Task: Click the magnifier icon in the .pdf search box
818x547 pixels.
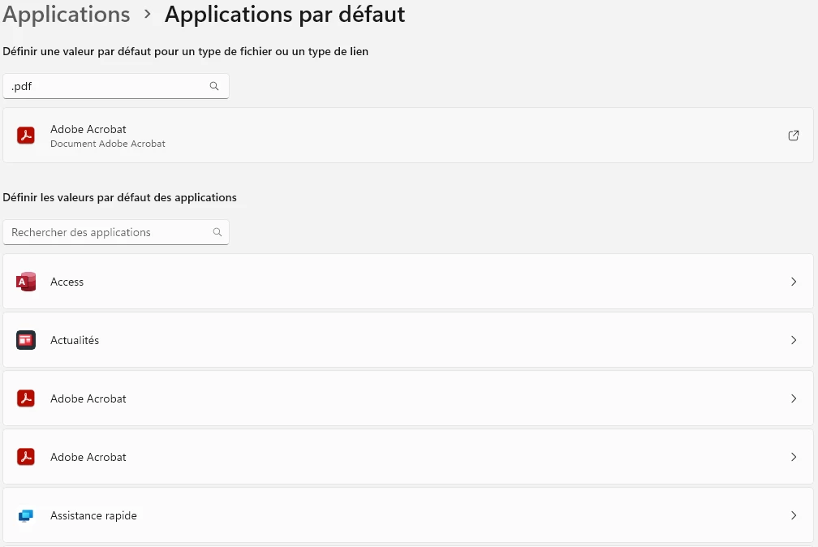Action: (214, 86)
